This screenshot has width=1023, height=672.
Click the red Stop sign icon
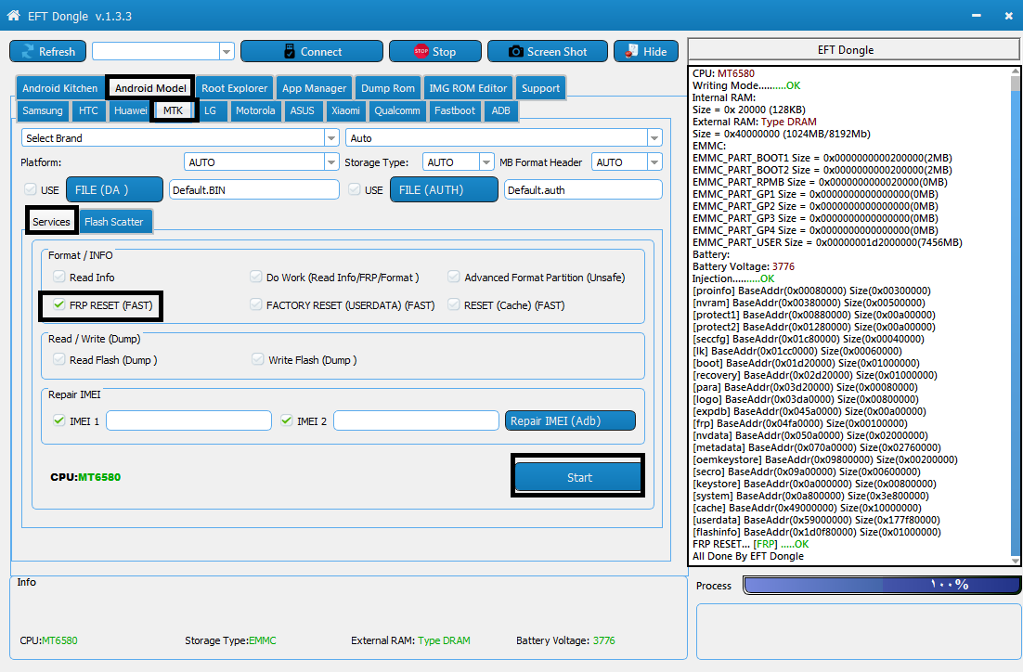coord(421,51)
